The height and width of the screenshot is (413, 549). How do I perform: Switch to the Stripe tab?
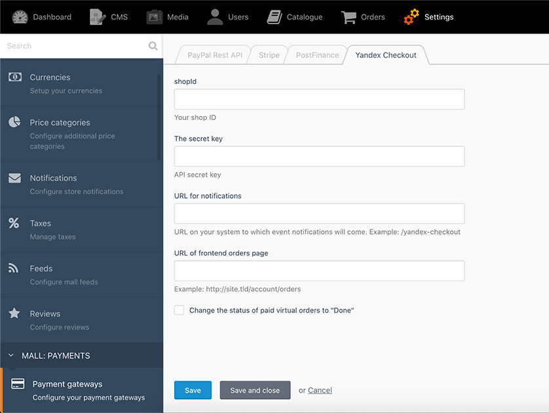269,55
